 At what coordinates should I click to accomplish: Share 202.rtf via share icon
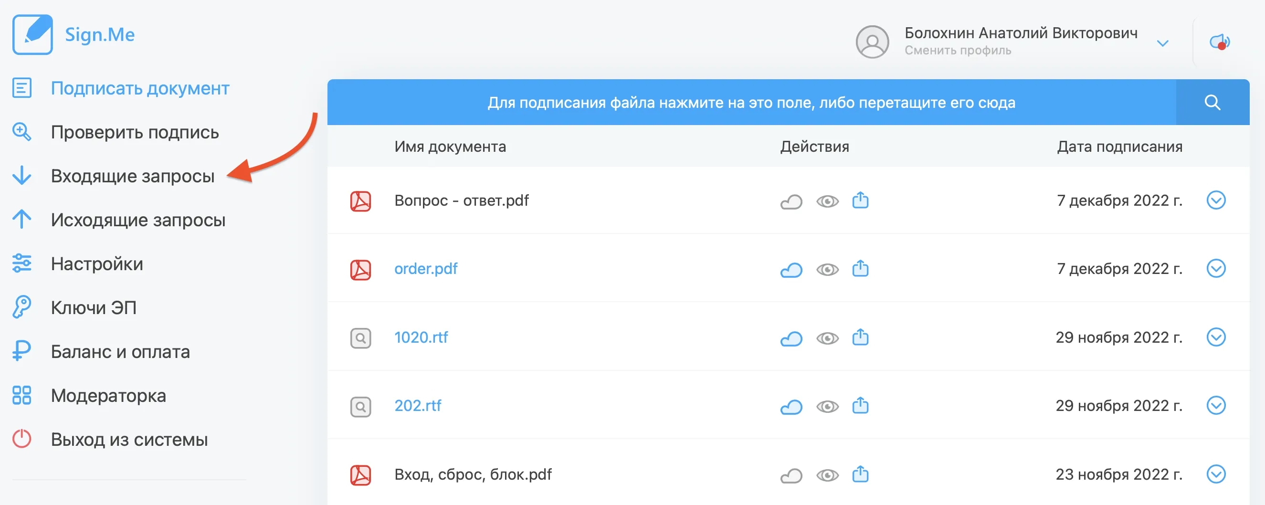pyautogui.click(x=860, y=405)
